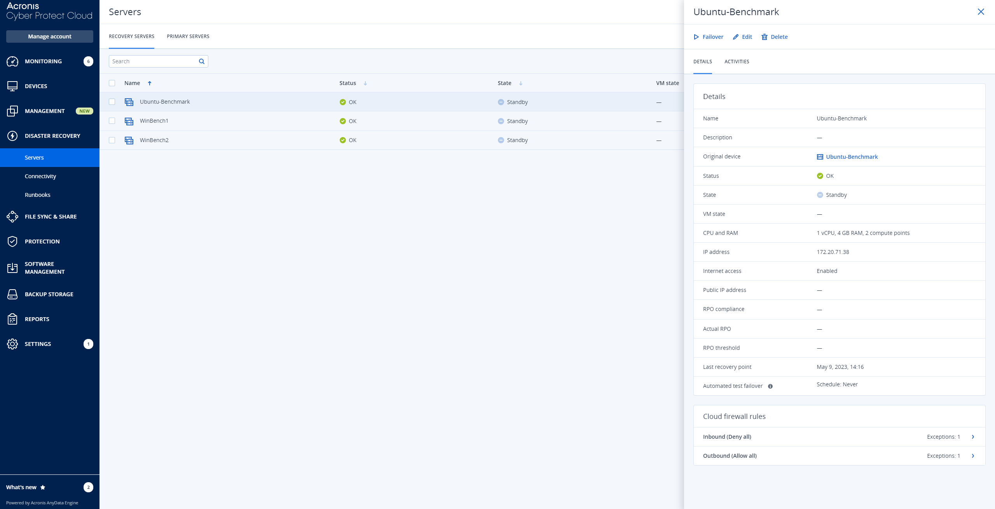
Task: Click the Edit button label
Action: coord(747,37)
